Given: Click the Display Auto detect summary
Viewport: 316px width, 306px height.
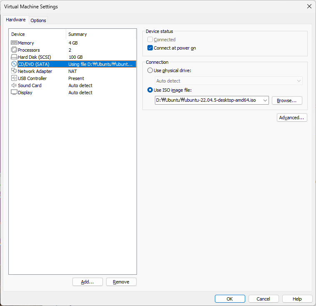Looking at the screenshot, I should 80,93.
